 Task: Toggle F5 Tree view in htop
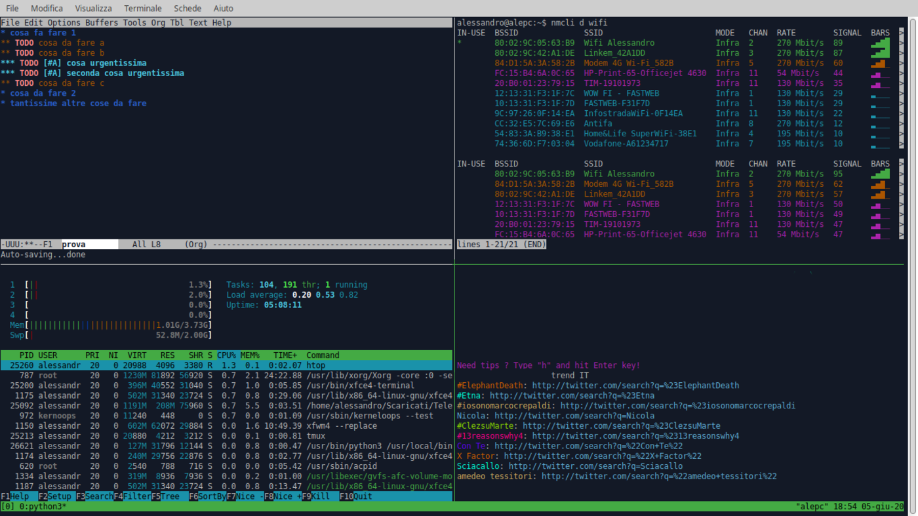click(x=170, y=496)
